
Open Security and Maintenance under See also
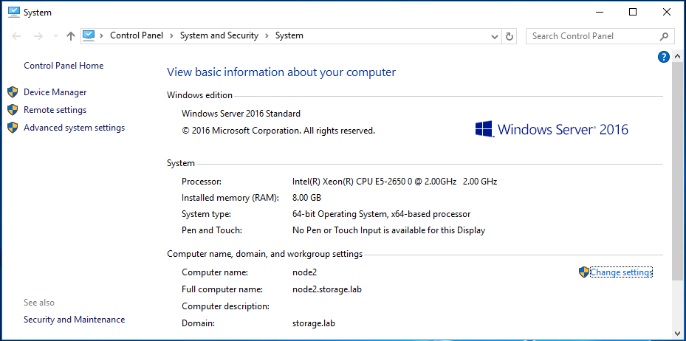pyautogui.click(x=75, y=320)
